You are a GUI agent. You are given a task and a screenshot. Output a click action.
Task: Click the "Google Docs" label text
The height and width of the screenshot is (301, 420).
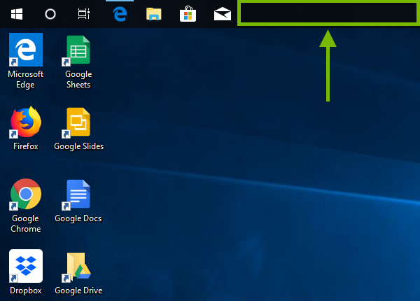tap(78, 218)
